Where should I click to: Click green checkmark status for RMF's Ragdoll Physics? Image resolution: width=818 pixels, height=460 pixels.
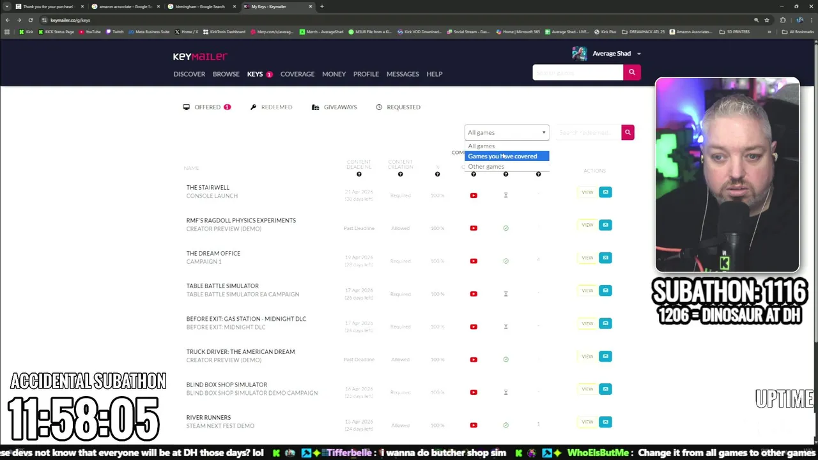[x=505, y=228]
